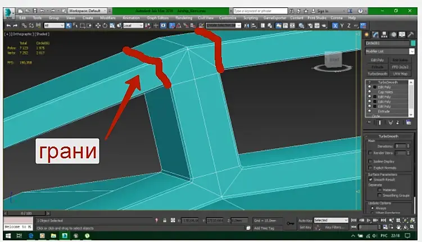
Task: Select the Always update radio button
Action: coord(373,208)
